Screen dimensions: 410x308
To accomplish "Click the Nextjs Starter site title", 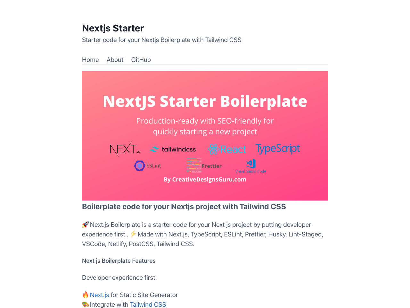I will coord(113,28).
